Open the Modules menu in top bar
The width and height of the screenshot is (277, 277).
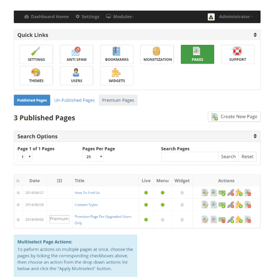pos(120,17)
